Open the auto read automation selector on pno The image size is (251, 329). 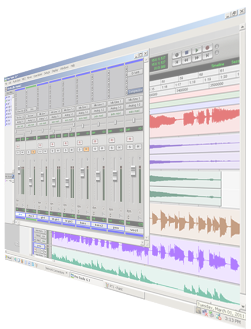click(x=116, y=113)
